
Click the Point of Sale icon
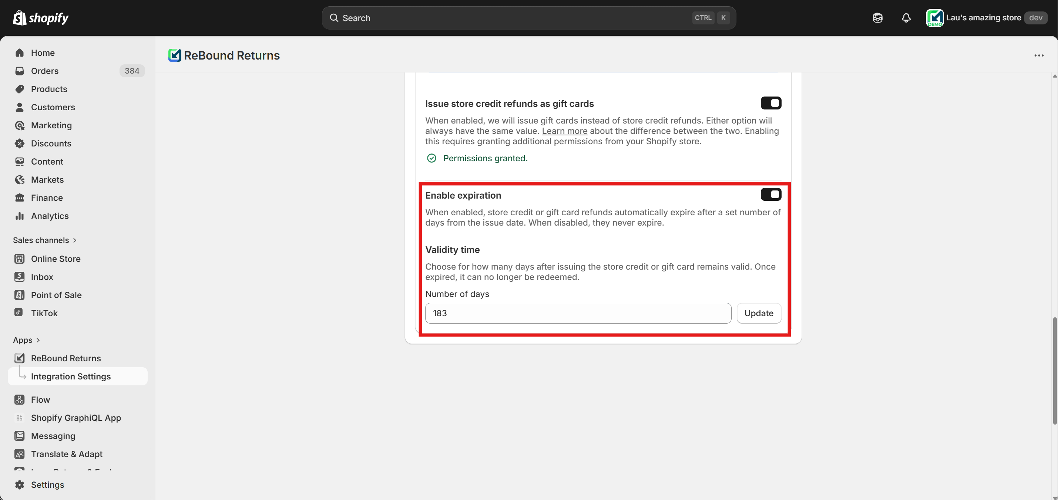point(19,295)
